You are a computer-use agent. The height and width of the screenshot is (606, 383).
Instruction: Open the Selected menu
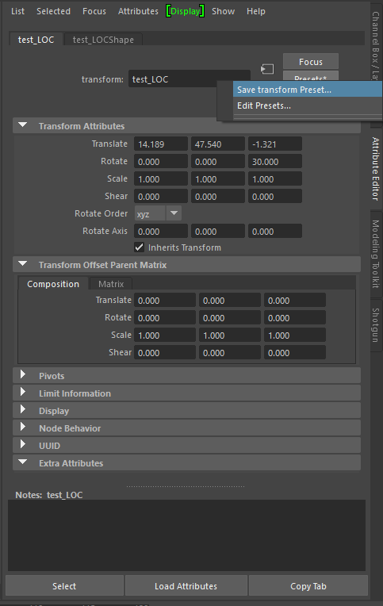[x=53, y=11]
